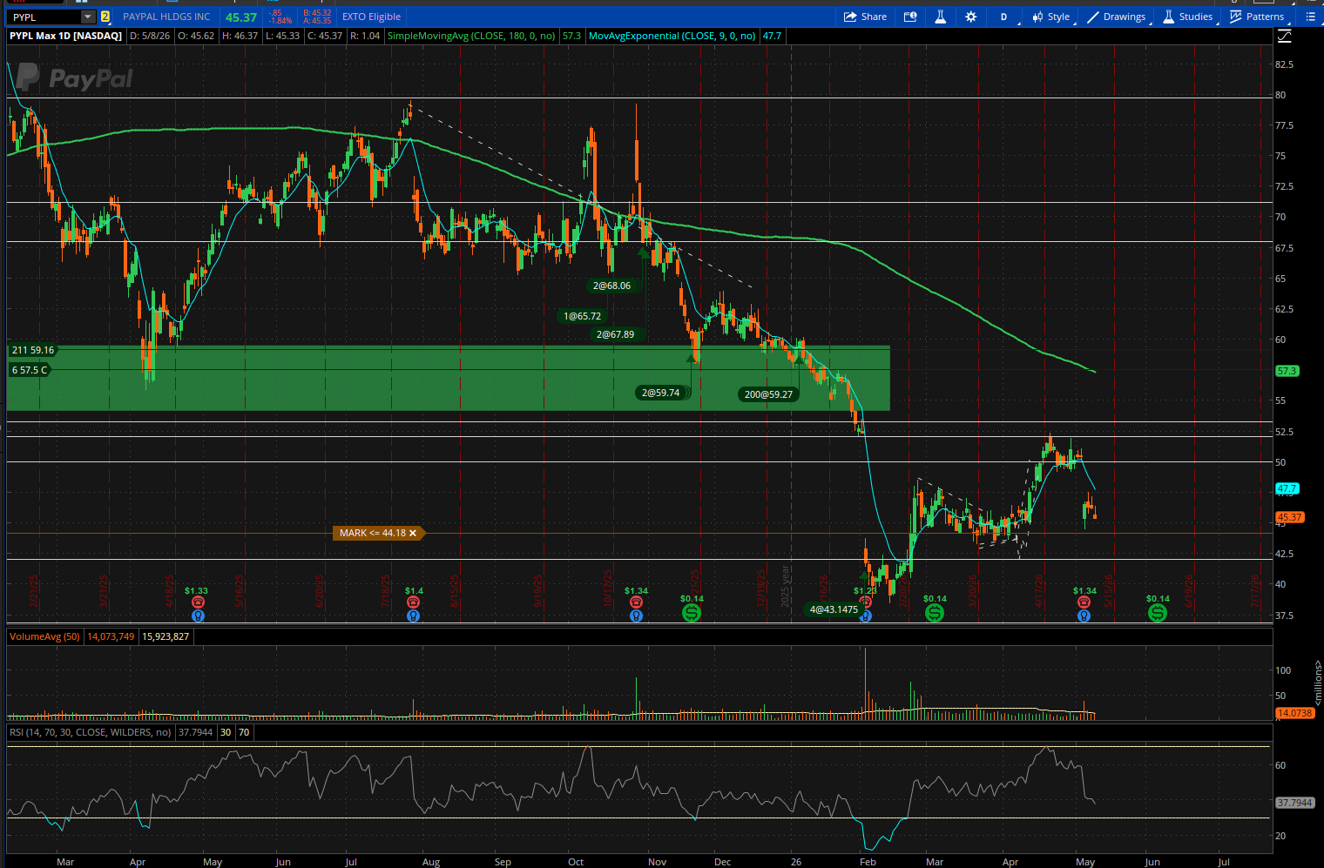The image size is (1324, 868).
Task: Click the June $0.14 dividend icon
Action: [1158, 613]
